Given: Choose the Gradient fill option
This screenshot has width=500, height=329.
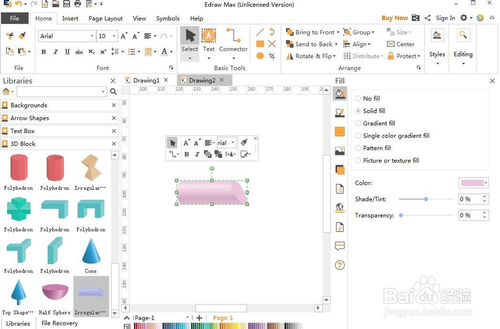Looking at the screenshot, I should (375, 123).
